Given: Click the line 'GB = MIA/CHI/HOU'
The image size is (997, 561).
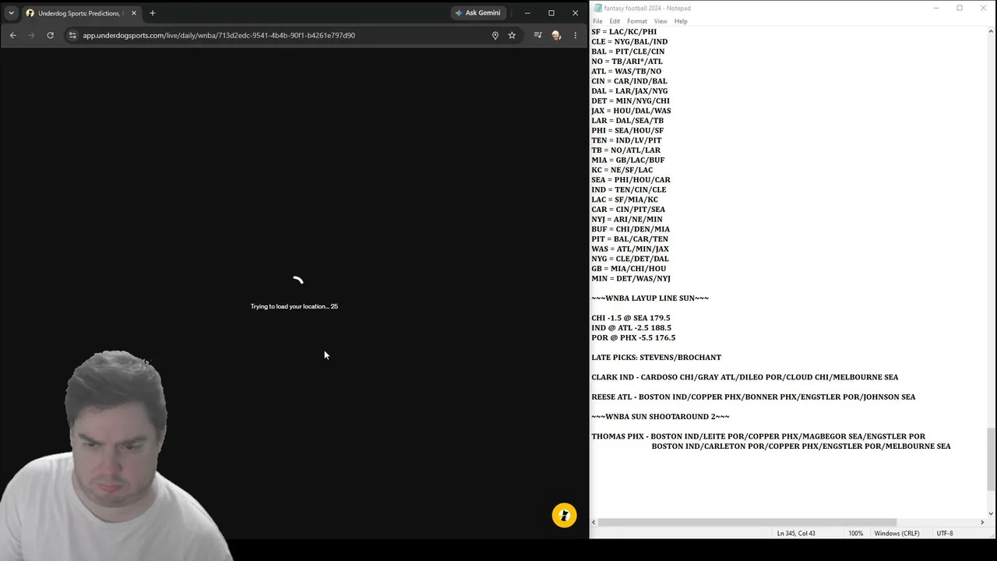Looking at the screenshot, I should 629,269.
